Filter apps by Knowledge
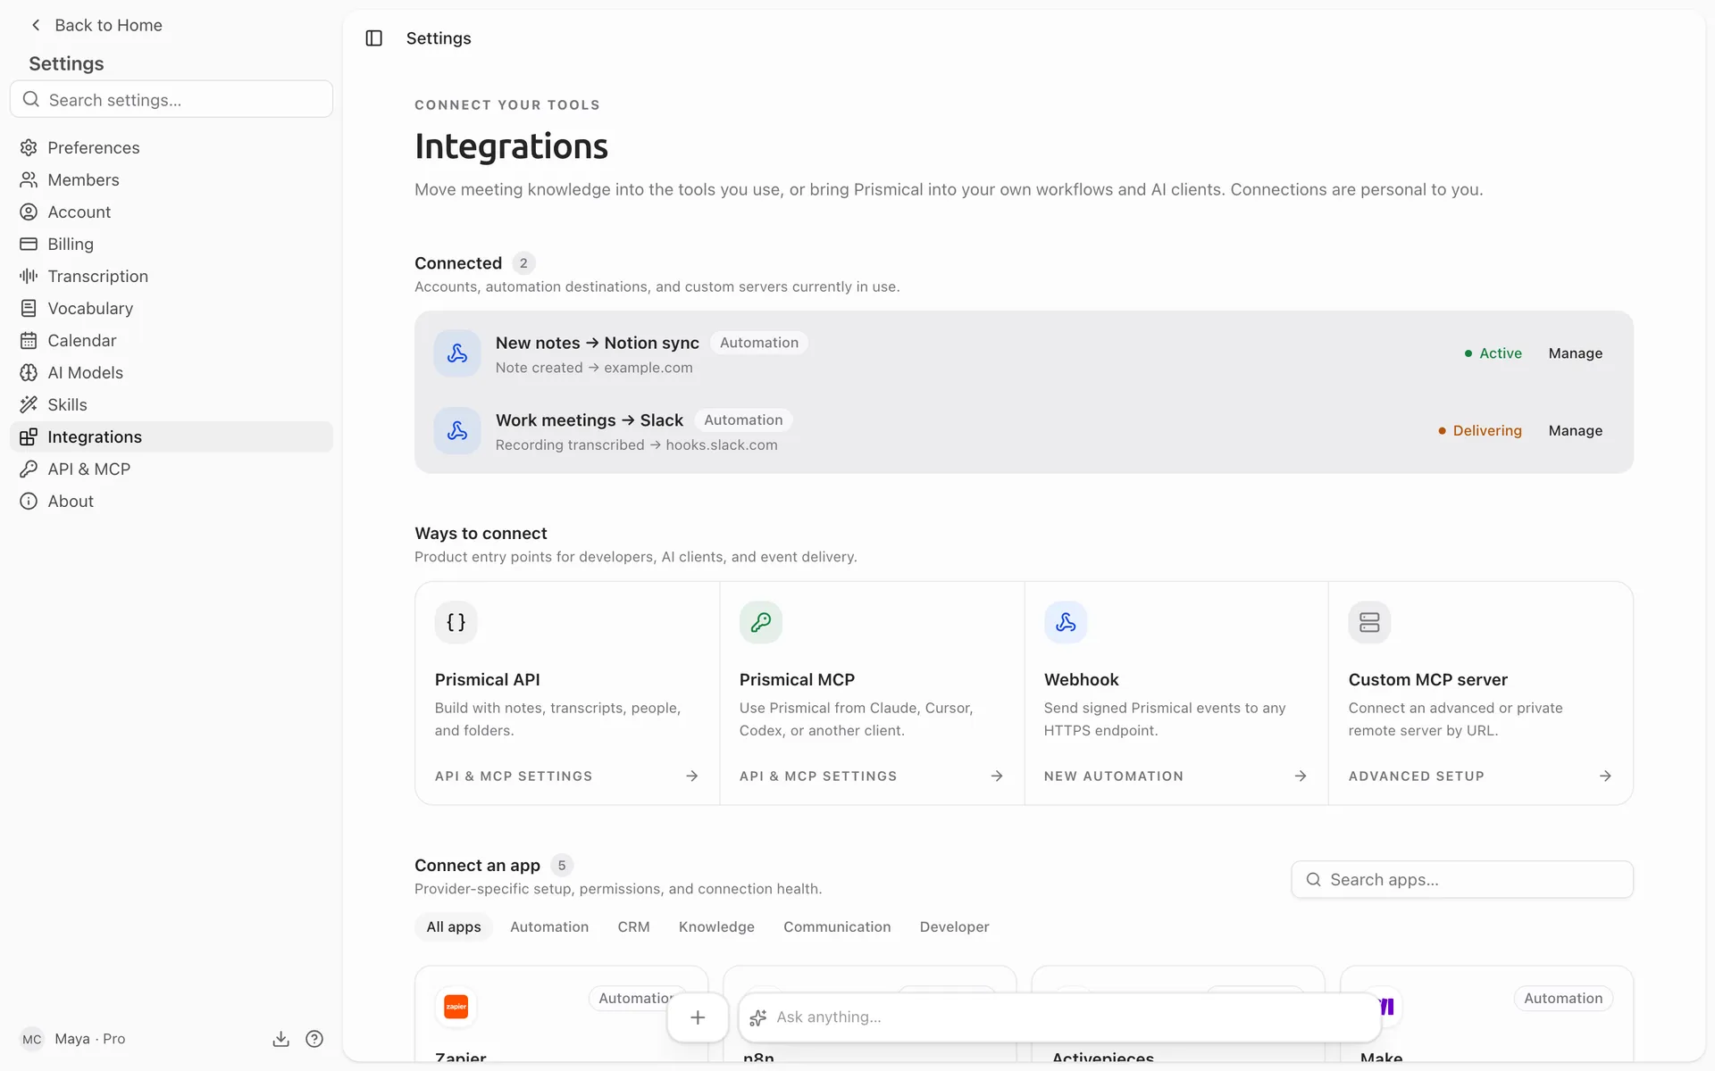Image resolution: width=1715 pixels, height=1071 pixels. [716, 926]
